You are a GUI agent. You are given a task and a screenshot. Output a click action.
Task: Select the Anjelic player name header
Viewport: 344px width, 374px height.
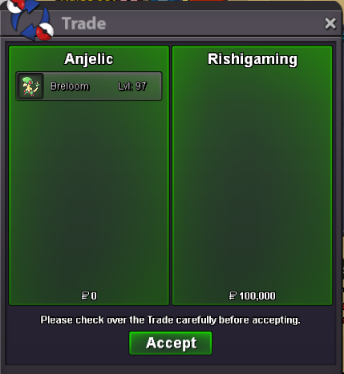tap(89, 59)
